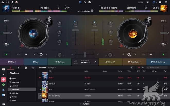Click the sampler edit pencil icon
The image size is (170, 106).
click(95, 62)
